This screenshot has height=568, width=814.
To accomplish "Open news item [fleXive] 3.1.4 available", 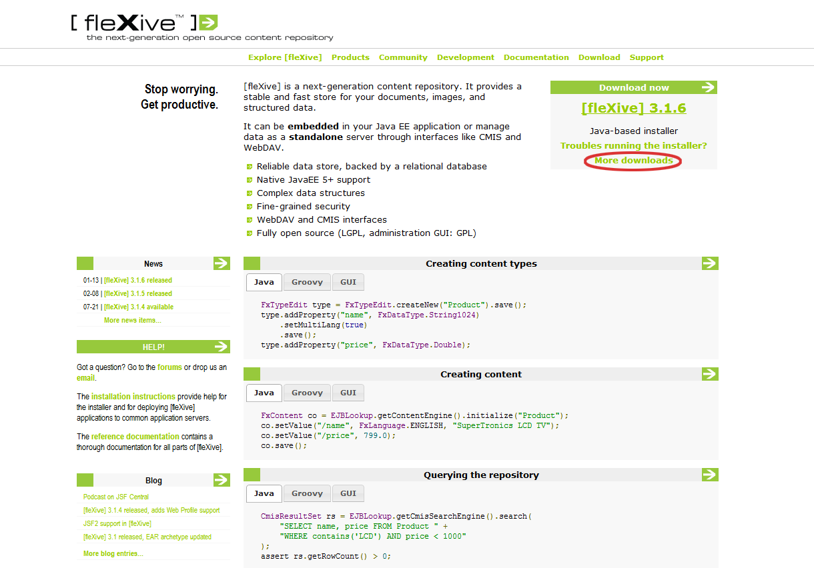I will pos(139,307).
